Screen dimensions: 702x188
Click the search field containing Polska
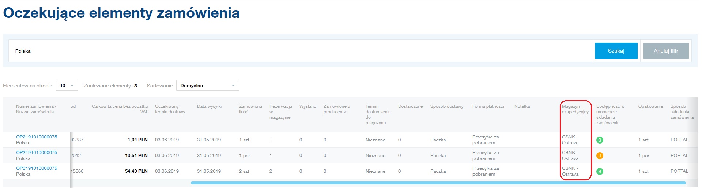coord(300,51)
